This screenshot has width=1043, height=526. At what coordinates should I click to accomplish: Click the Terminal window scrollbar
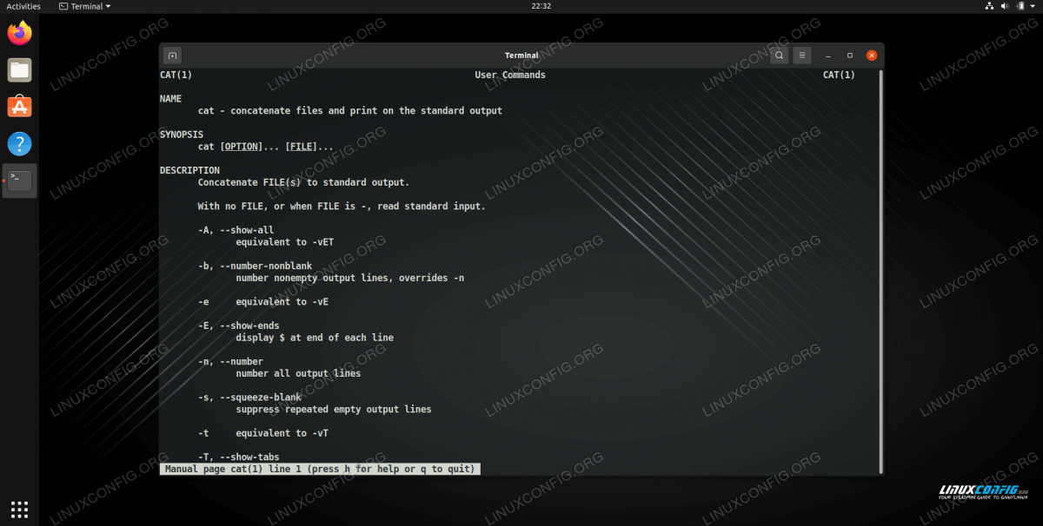880,260
